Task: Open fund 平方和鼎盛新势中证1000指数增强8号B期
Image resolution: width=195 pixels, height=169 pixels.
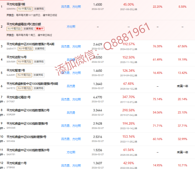Action: tap(32, 84)
